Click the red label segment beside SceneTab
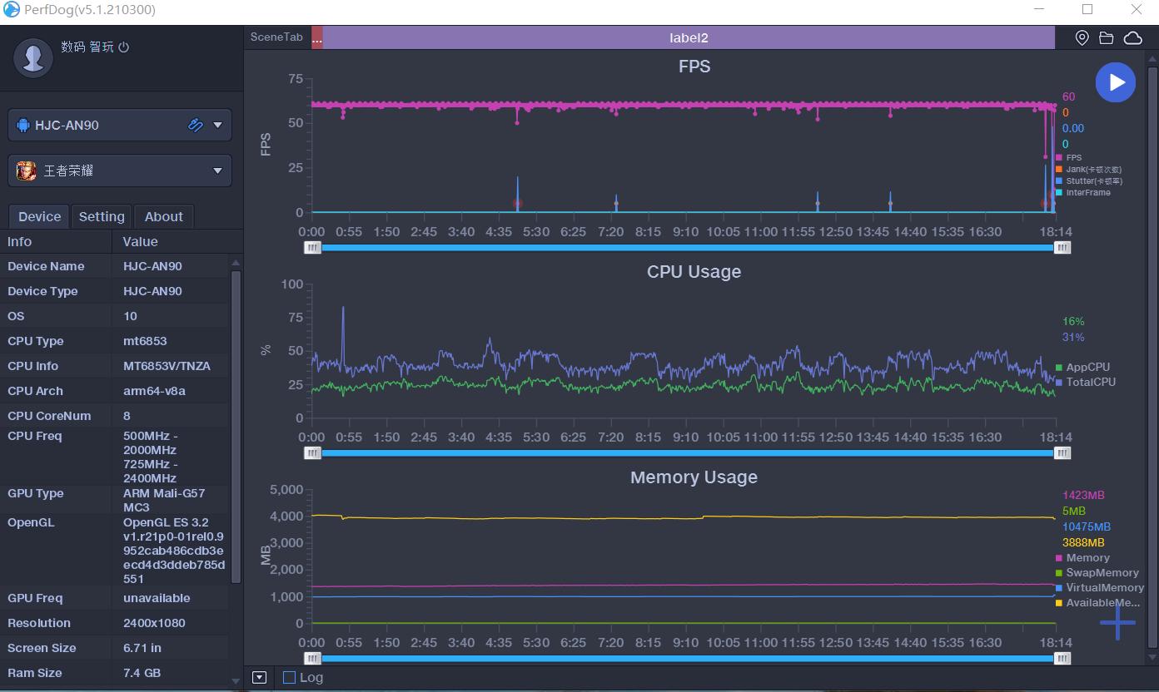 [316, 37]
